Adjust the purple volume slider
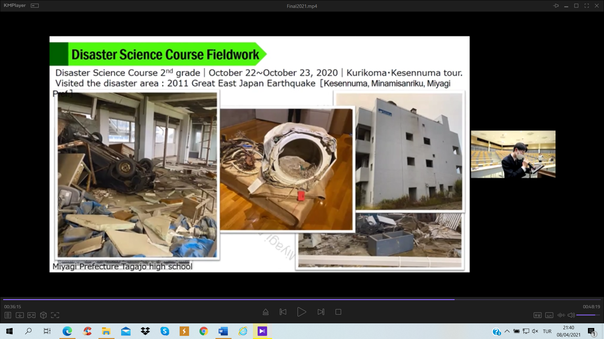 588,315
